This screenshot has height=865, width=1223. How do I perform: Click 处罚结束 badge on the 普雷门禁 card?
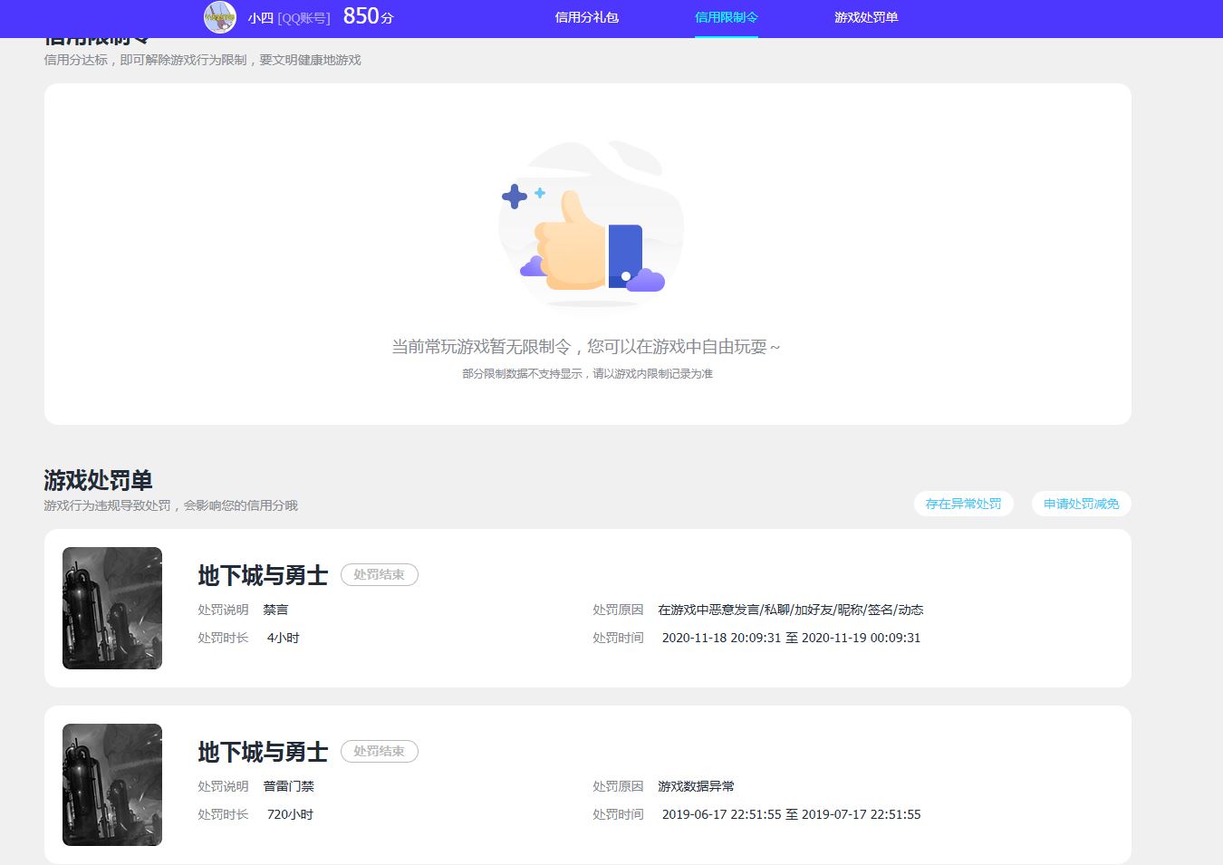click(x=380, y=751)
